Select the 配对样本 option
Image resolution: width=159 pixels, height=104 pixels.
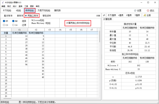coord(8,16)
